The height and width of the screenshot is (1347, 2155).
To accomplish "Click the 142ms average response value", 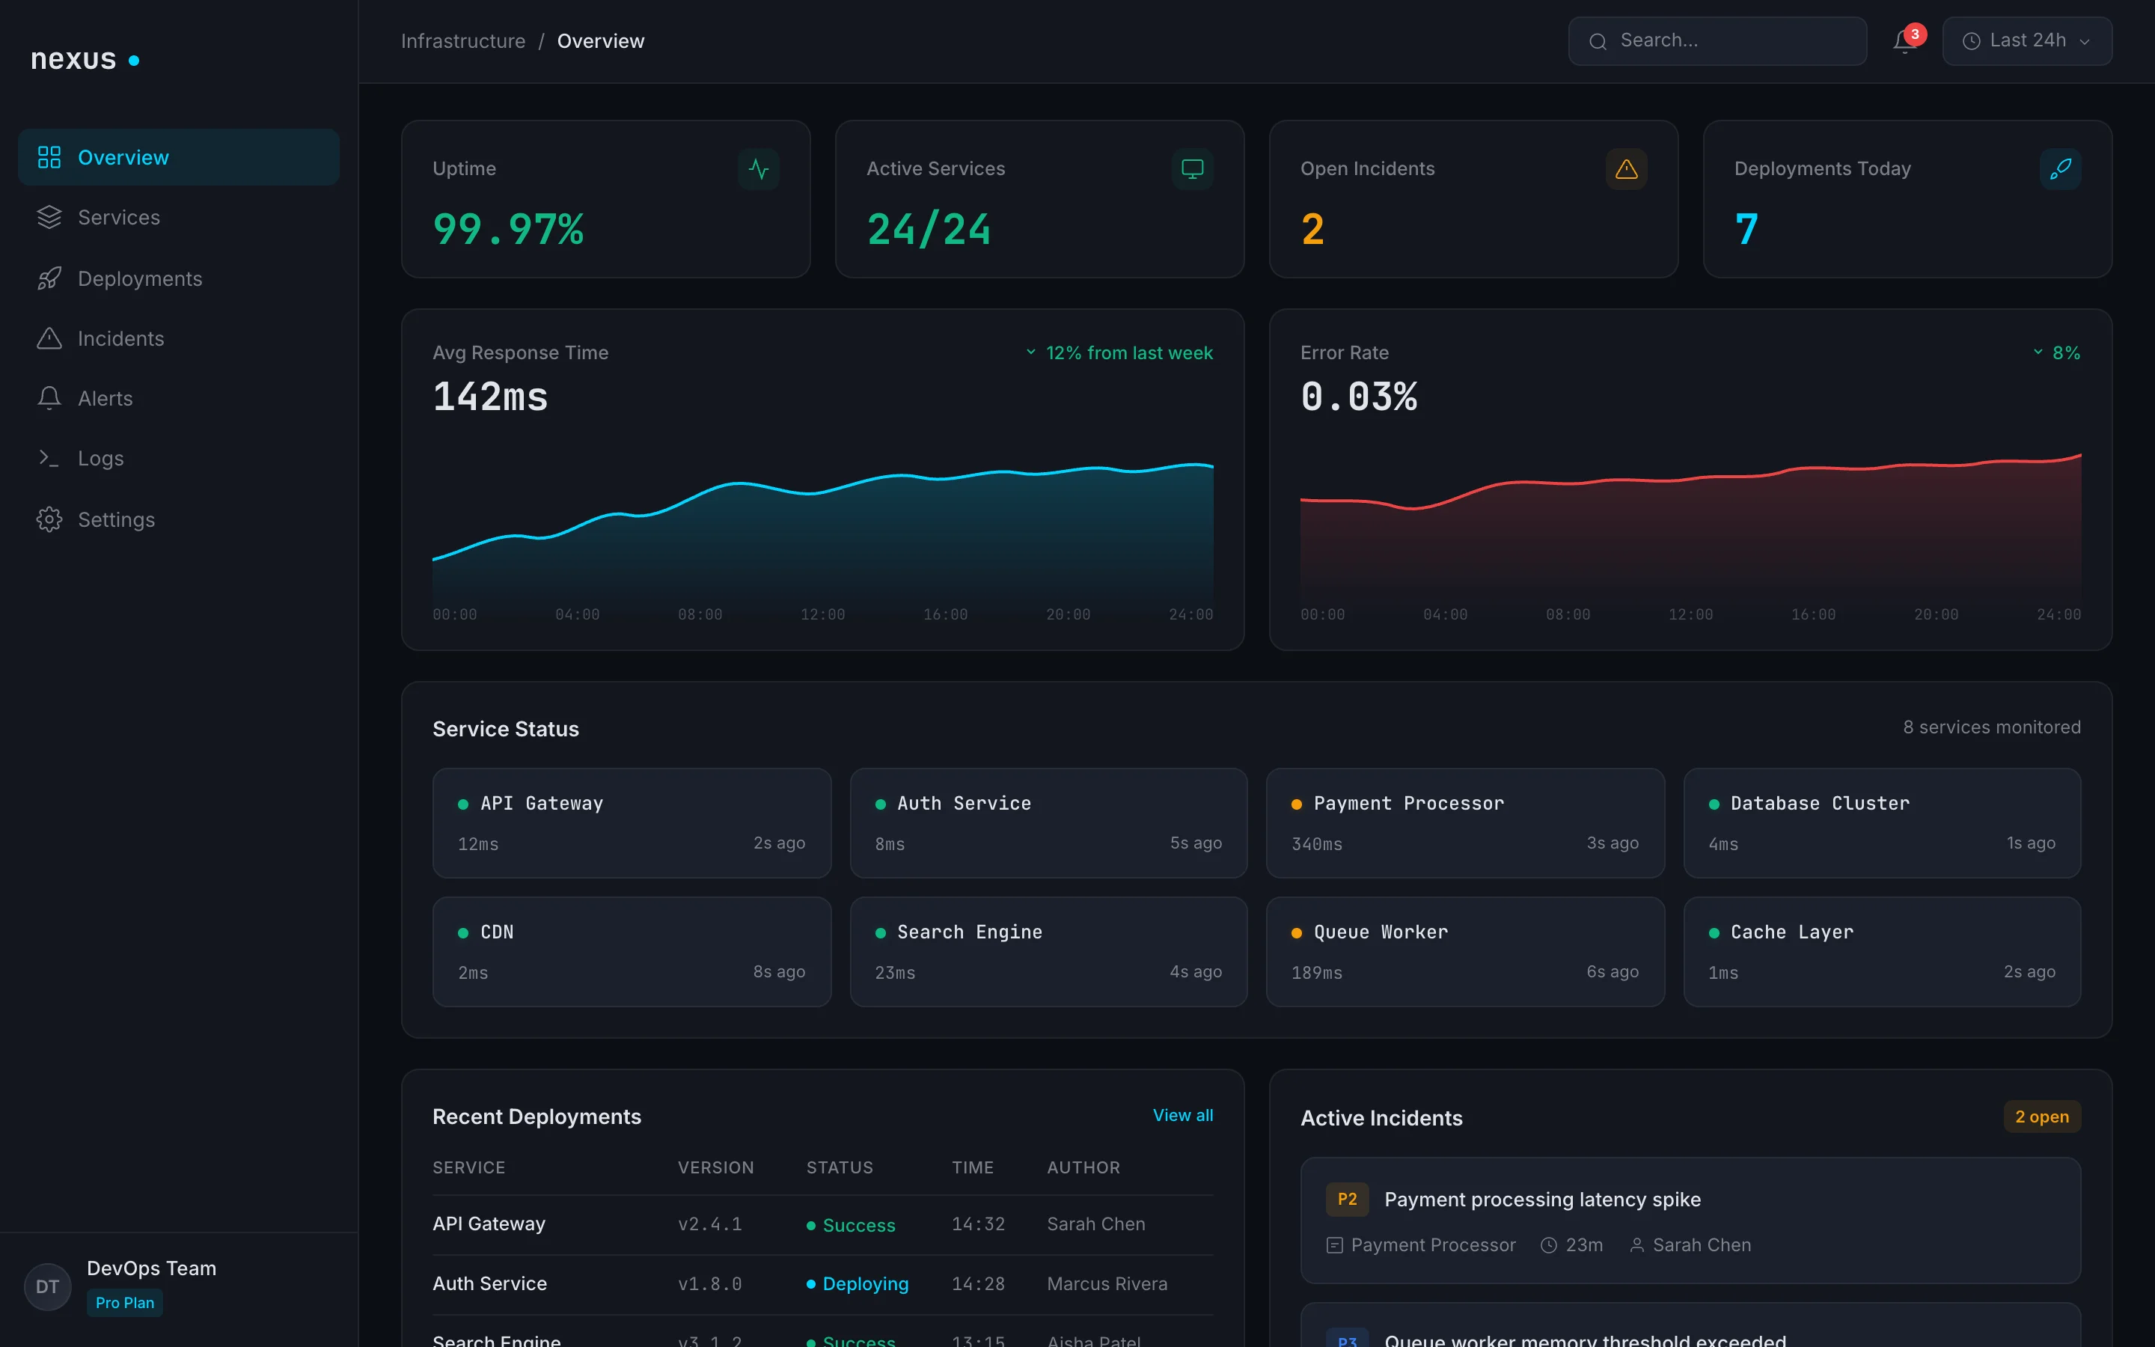I will [491, 397].
